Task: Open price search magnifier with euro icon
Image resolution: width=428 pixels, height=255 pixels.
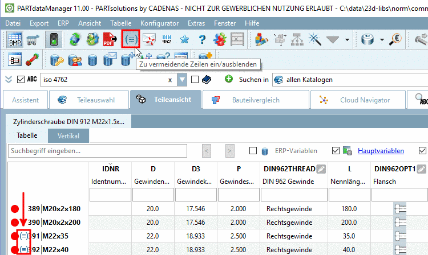Action: (x=395, y=40)
